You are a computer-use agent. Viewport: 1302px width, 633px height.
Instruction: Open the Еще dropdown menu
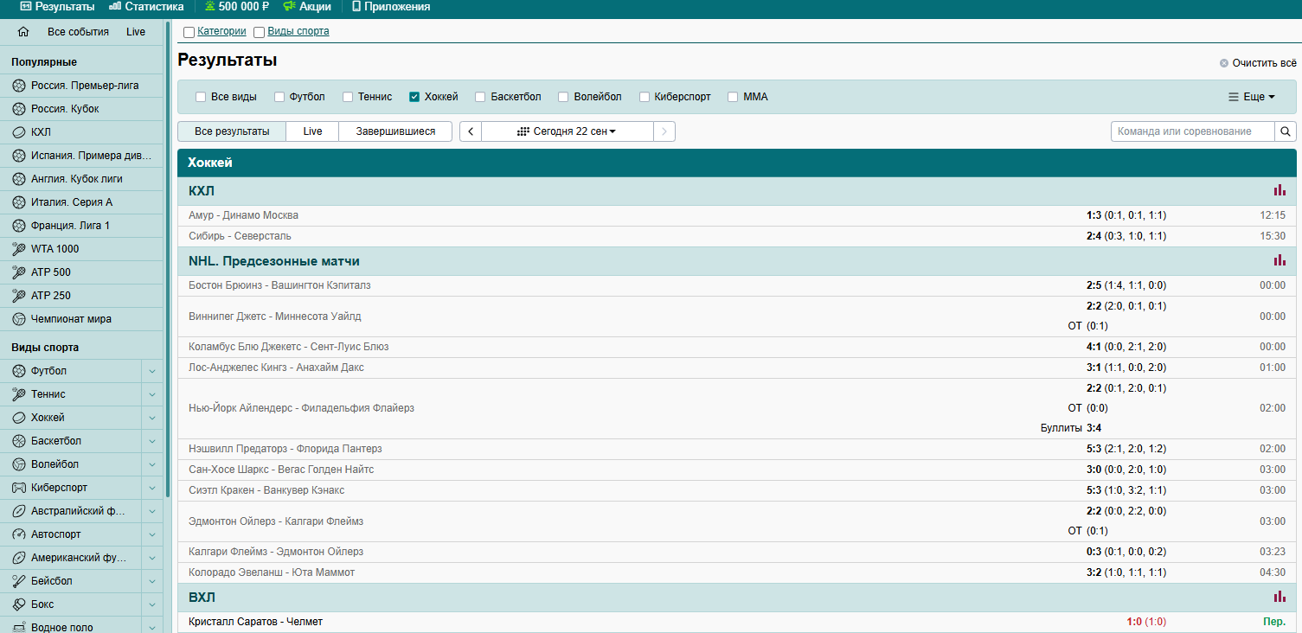[1252, 97]
